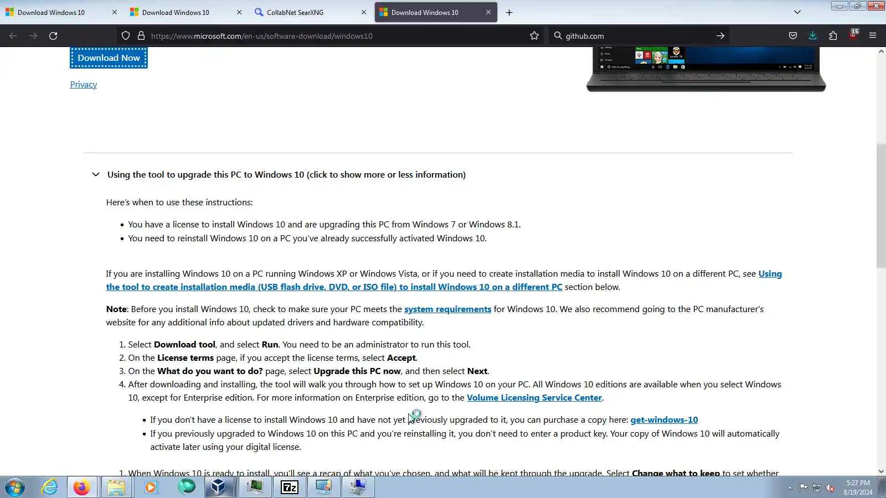Open the Action Center flag icon

pos(803,487)
